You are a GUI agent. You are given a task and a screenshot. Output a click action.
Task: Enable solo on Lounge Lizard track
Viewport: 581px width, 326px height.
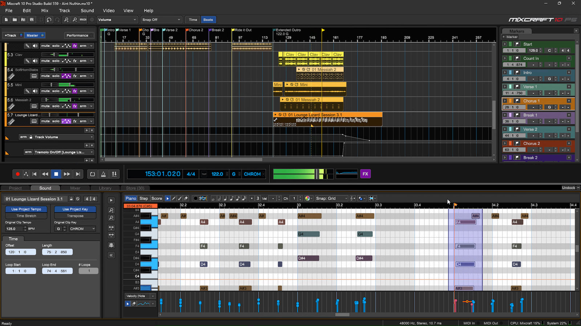(x=55, y=121)
